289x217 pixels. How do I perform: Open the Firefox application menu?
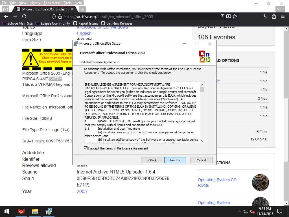(283, 16)
